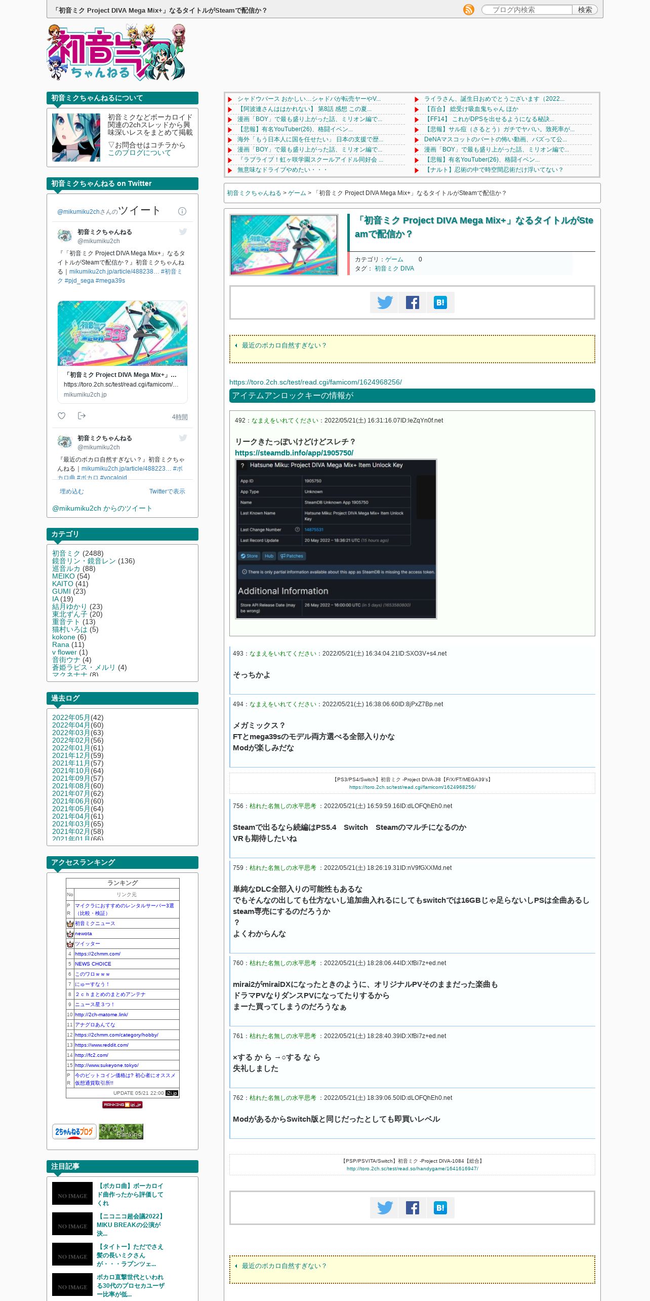Open the steamdb.info/app/1905750 link
Viewport: 650px width, 1301px height.
(294, 453)
